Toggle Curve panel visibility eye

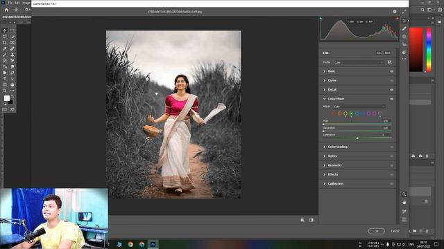[391, 80]
